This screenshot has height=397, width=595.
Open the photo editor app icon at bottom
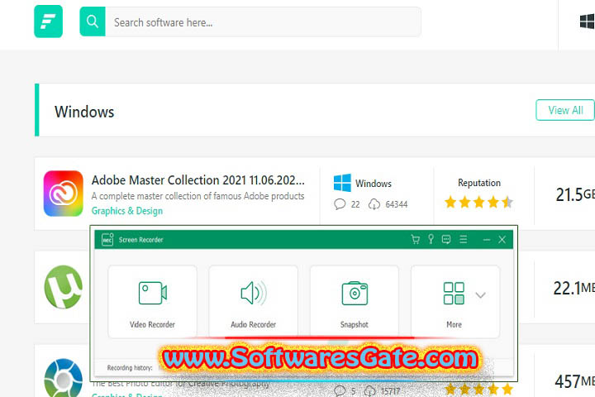63,378
